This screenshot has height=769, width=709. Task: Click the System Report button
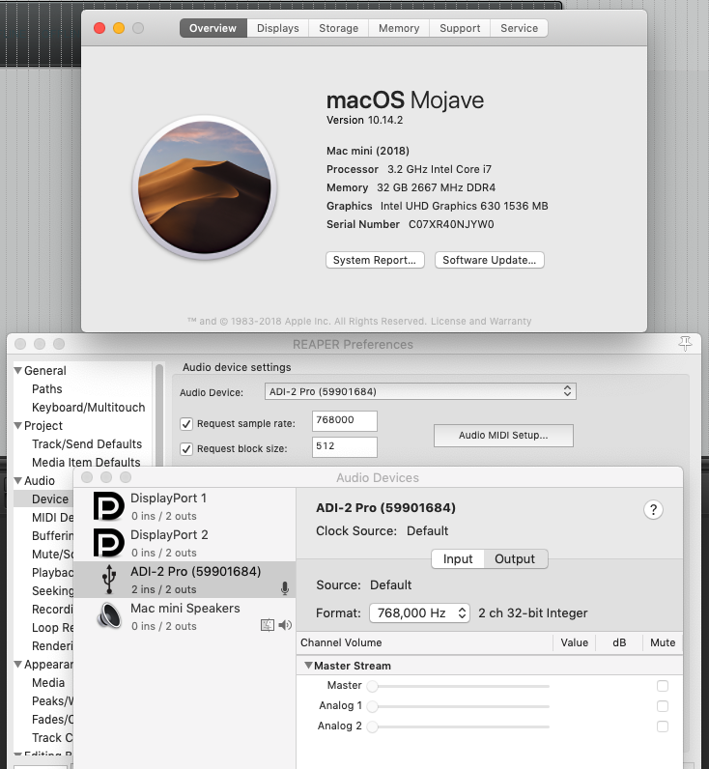pos(375,260)
